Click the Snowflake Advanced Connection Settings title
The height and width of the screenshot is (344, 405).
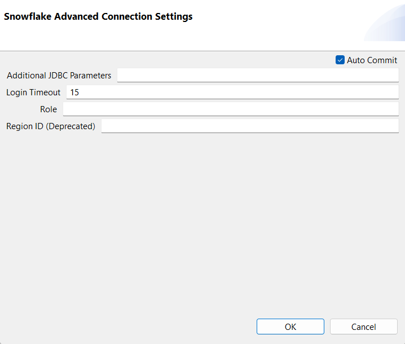(98, 17)
